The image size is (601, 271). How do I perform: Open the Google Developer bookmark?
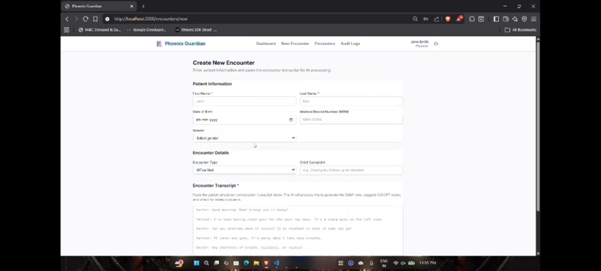(x=147, y=30)
